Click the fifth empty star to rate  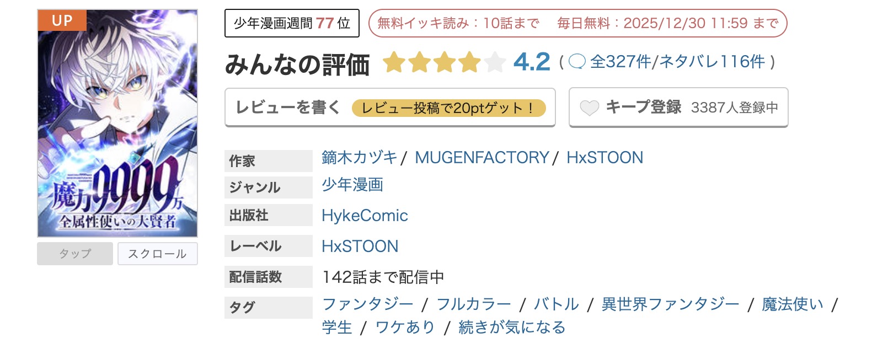tap(495, 62)
